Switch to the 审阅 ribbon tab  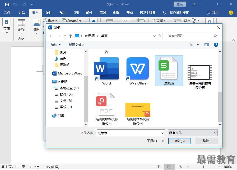pyautogui.click(x=103, y=12)
